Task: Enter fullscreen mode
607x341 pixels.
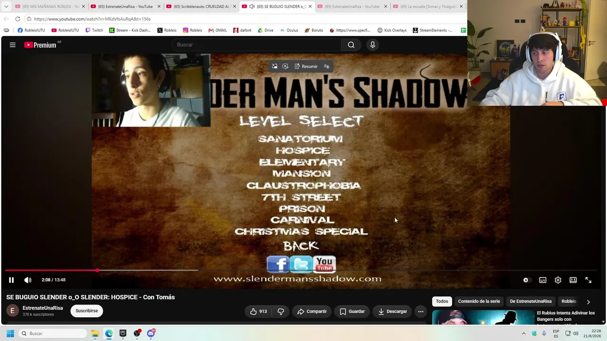Action: point(589,280)
